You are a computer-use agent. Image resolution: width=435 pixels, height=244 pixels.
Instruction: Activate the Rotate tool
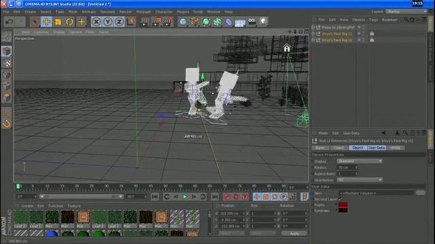click(x=69, y=22)
